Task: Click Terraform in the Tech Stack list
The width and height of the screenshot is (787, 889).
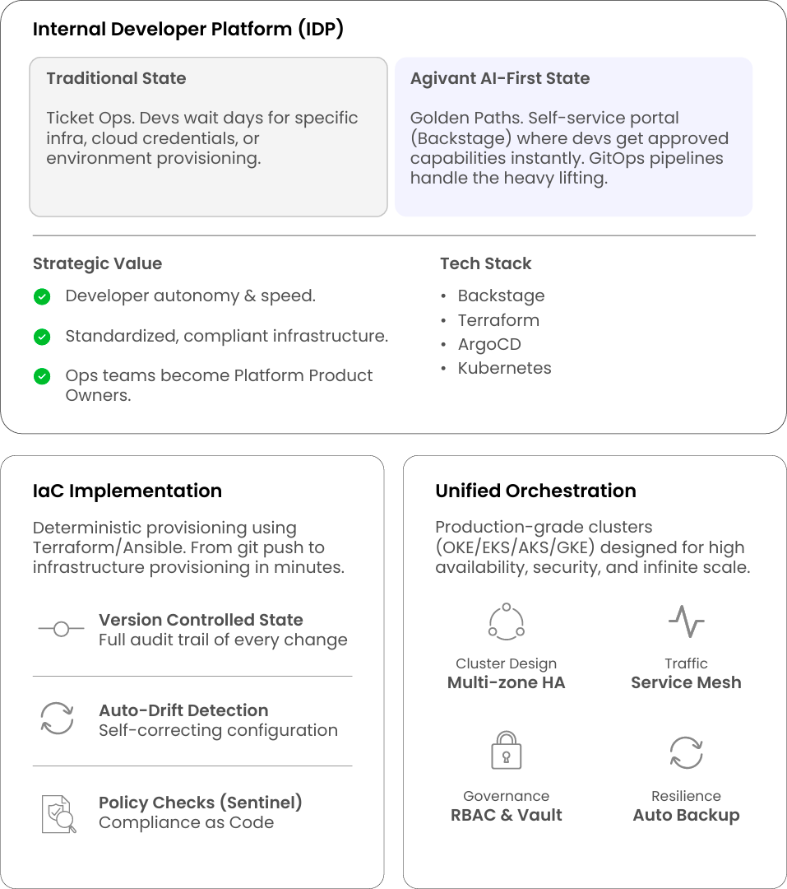Action: (498, 320)
